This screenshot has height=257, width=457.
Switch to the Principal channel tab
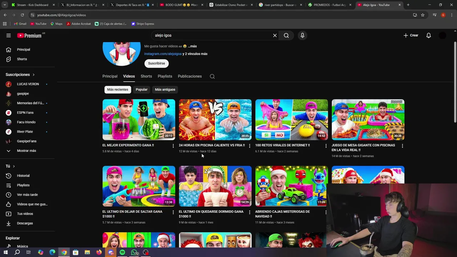tap(110, 76)
